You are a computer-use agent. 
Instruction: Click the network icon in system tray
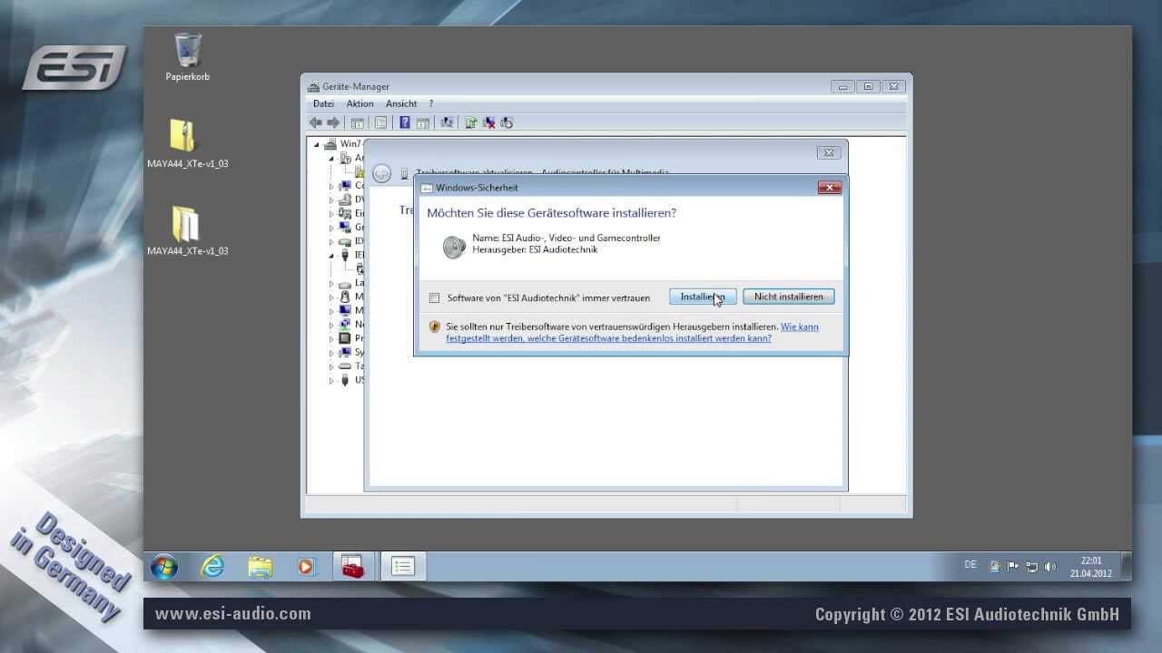click(x=1032, y=567)
